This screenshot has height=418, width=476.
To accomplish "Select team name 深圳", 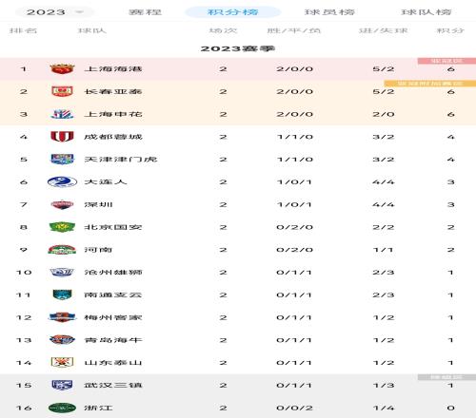I will 98,204.
